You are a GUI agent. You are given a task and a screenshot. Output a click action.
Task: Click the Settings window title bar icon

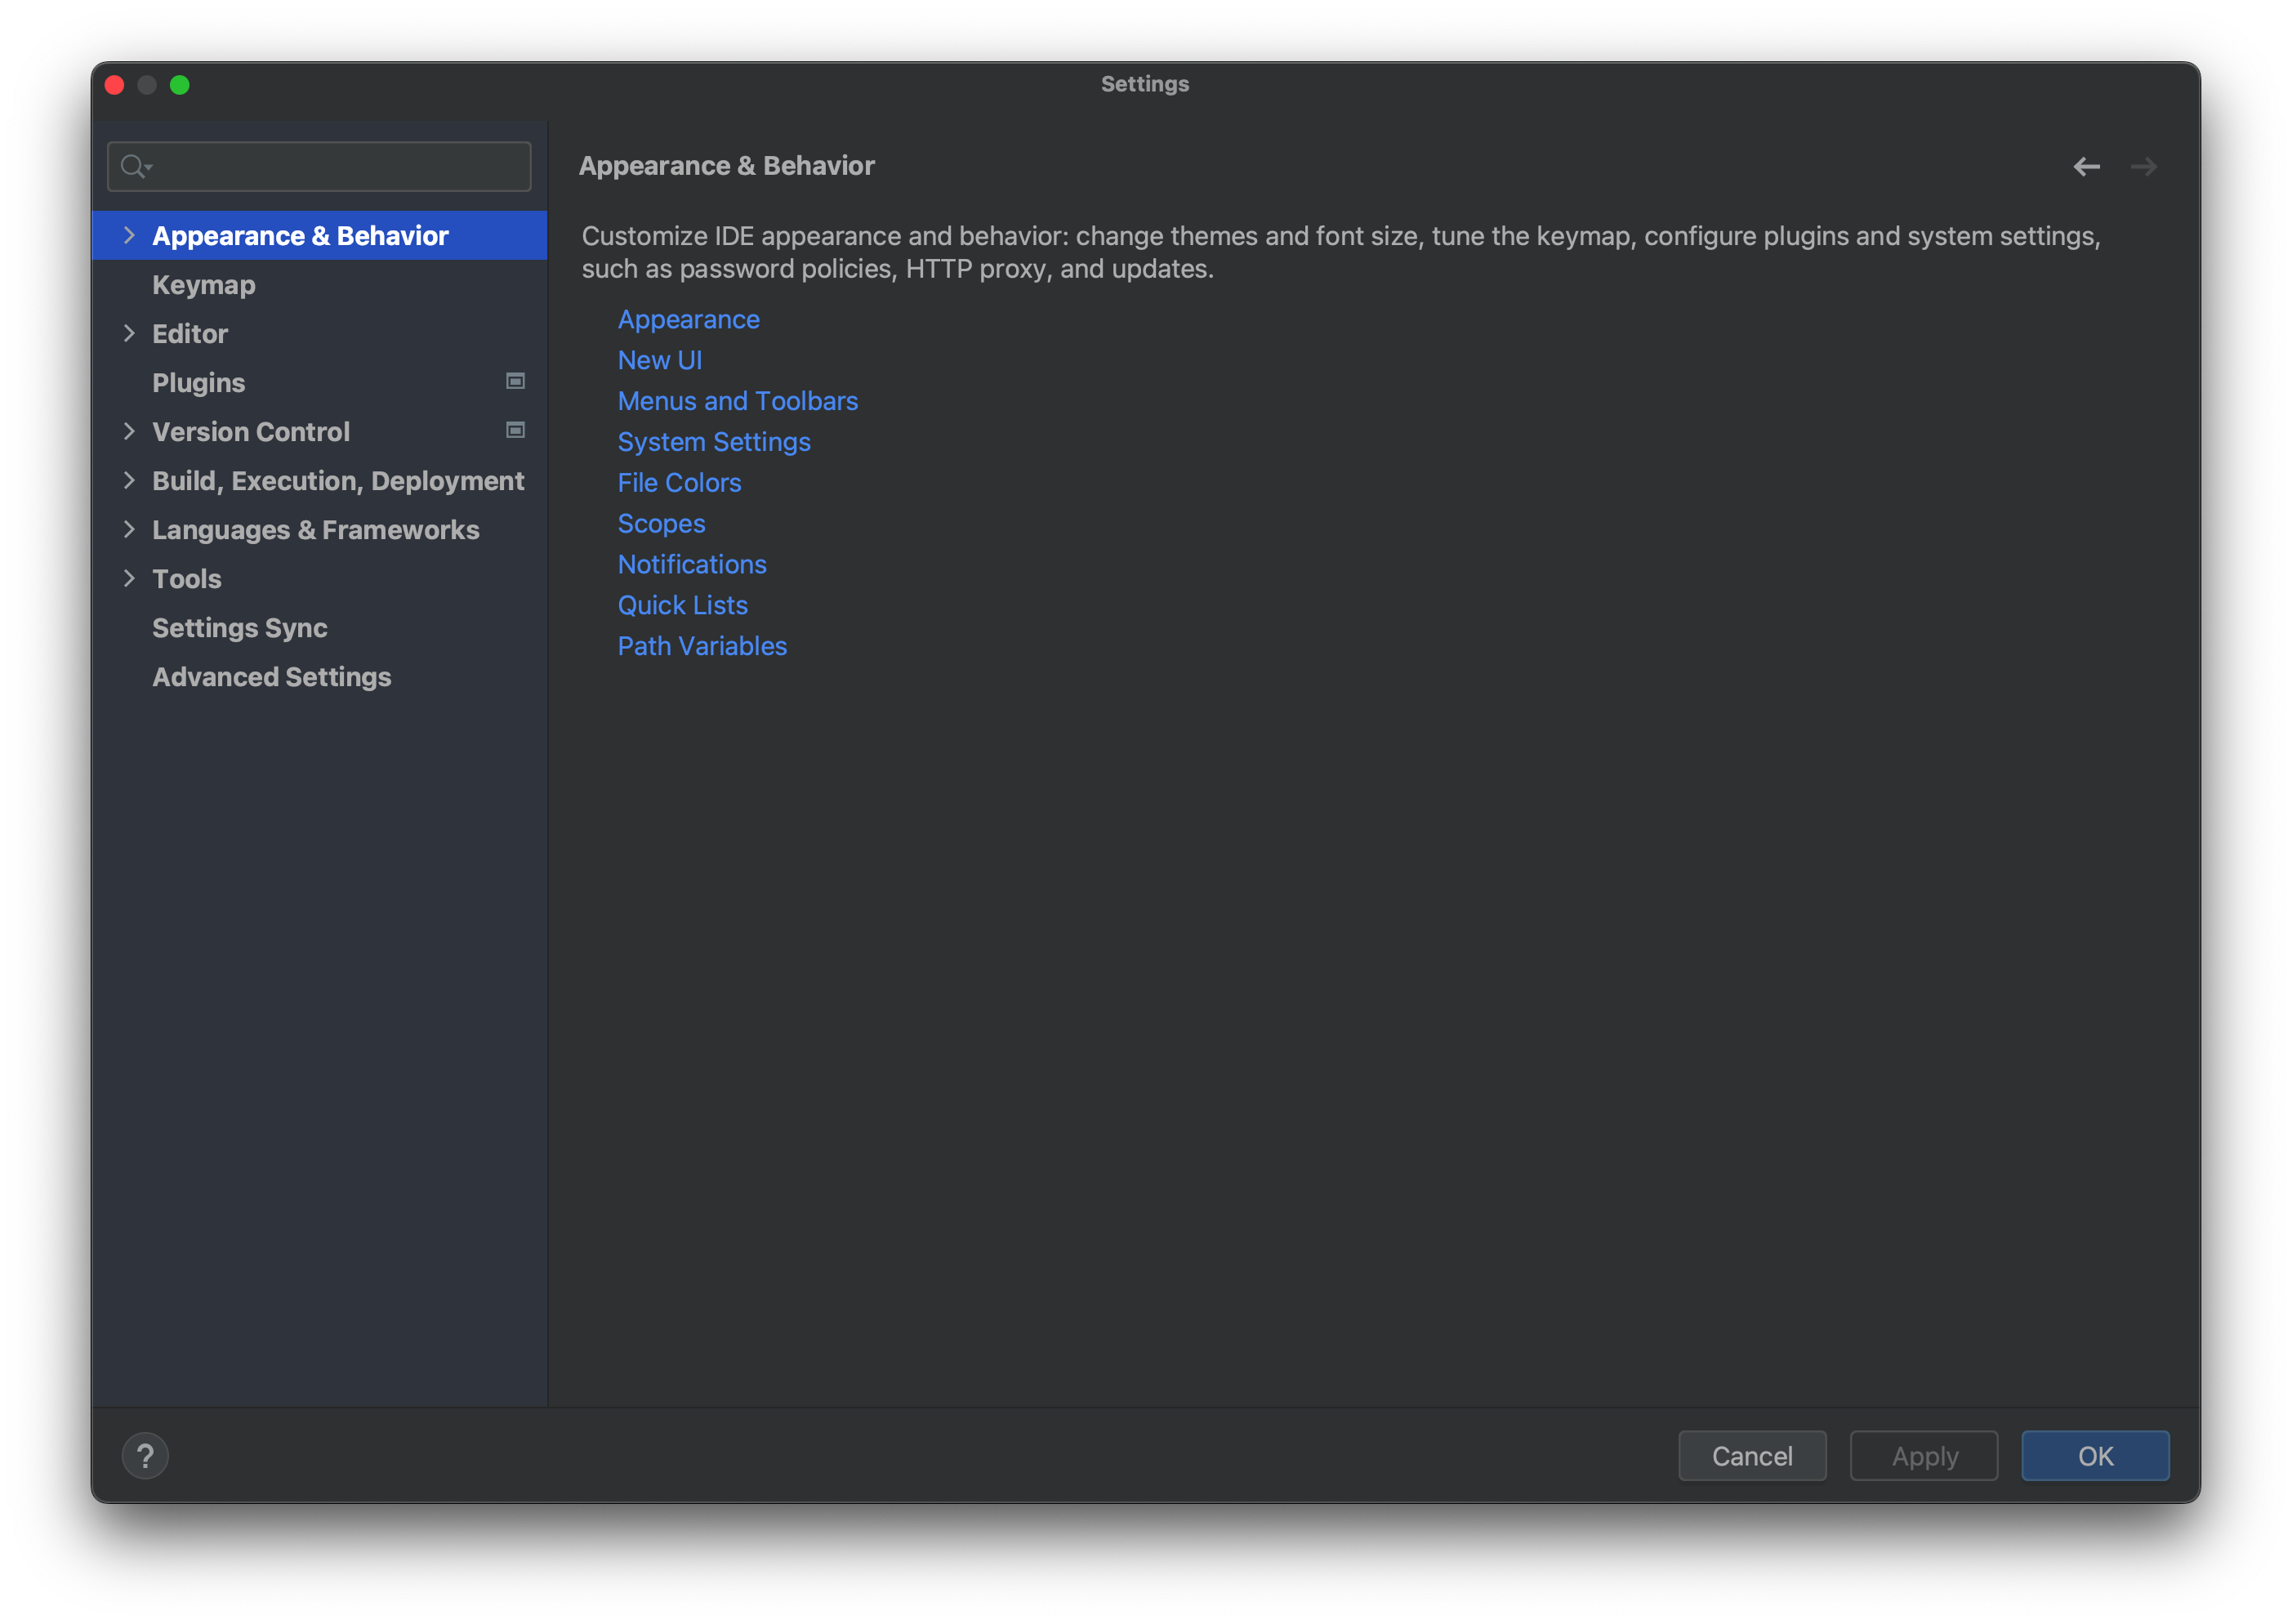point(119,83)
